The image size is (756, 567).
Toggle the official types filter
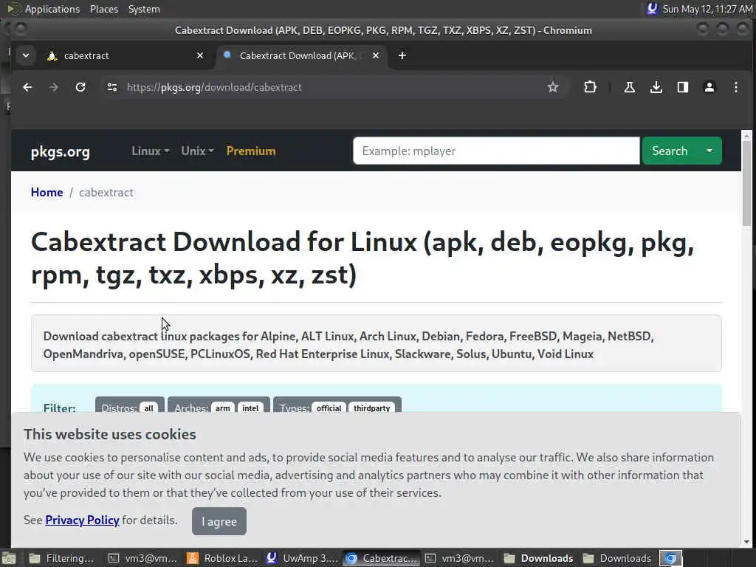point(329,408)
